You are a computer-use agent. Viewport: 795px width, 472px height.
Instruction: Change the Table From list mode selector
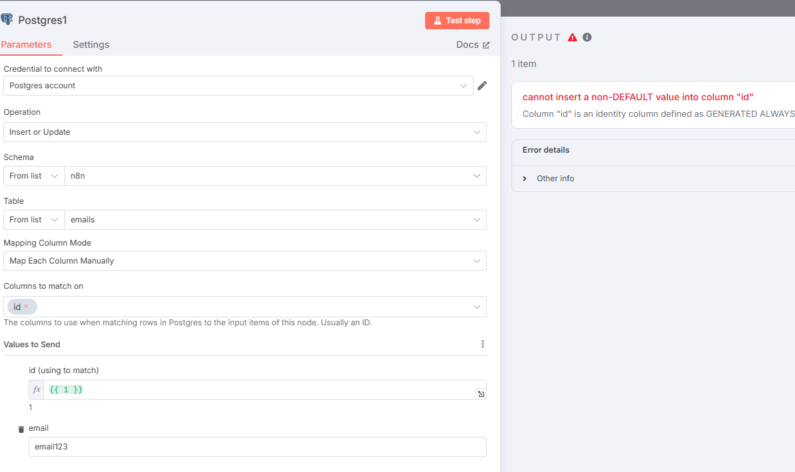point(34,220)
